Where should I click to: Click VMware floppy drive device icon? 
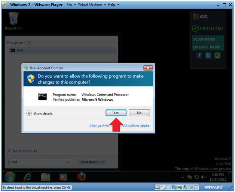[168, 187]
